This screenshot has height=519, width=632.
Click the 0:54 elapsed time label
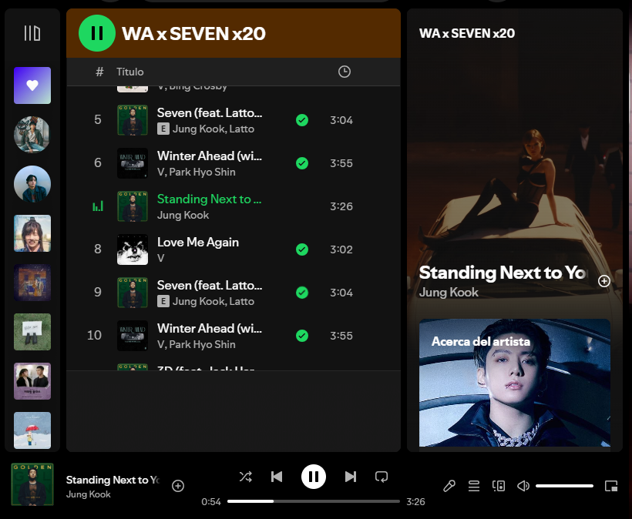click(x=211, y=502)
